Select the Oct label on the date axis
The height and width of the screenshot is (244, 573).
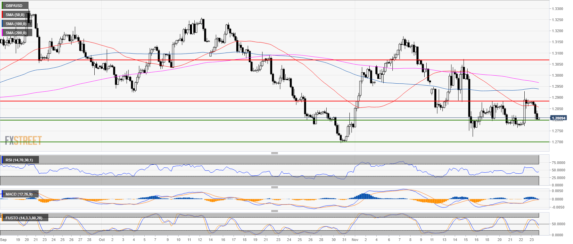coord(102,240)
